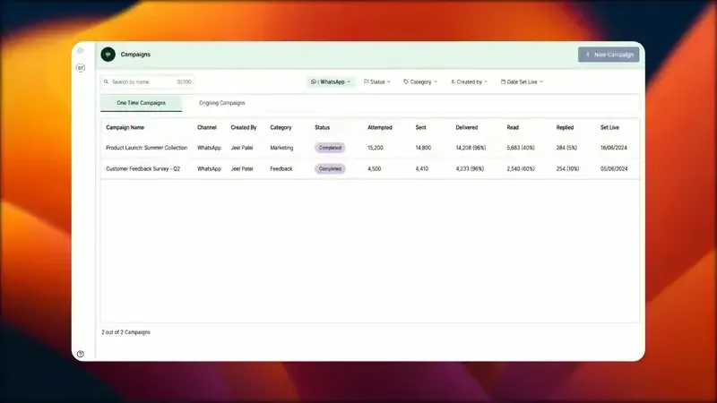The width and height of the screenshot is (717, 403).
Task: Open the Category filter dropdown
Action: click(x=420, y=81)
